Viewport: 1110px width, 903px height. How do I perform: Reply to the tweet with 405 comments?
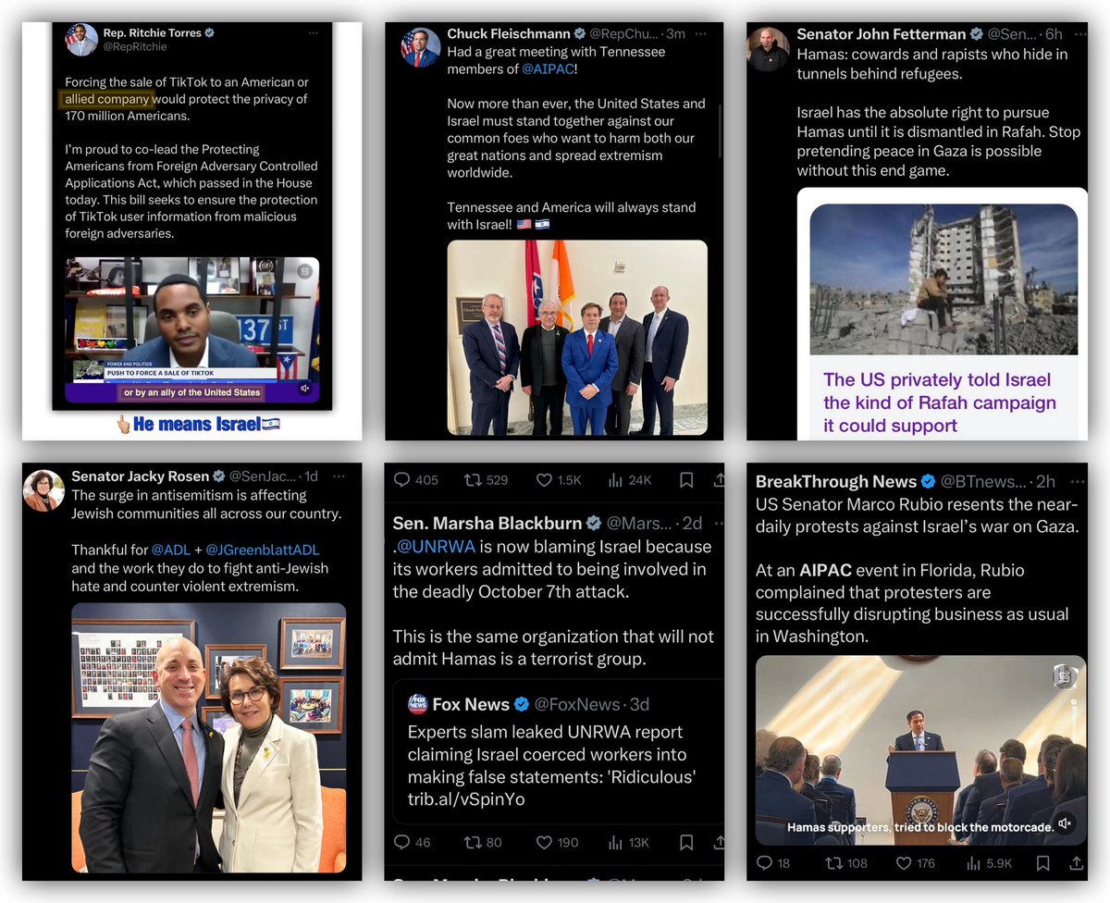coord(402,480)
